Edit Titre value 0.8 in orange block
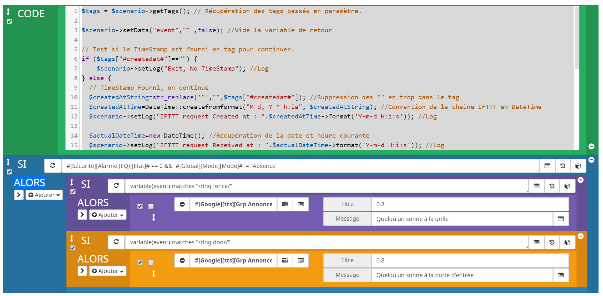 (x=470, y=261)
